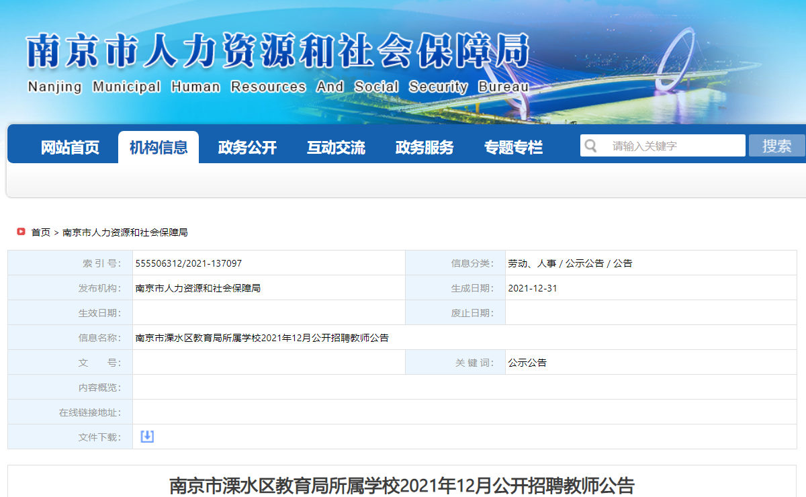Click index number 555506312/2021-137097

(189, 263)
